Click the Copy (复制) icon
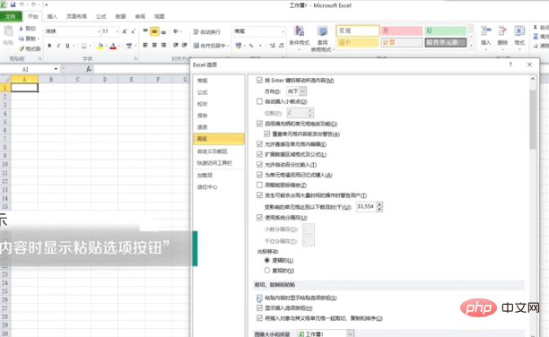Viewport: 549px width, 337px height. (21, 39)
